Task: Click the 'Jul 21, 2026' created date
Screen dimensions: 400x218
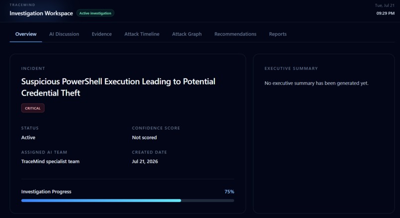Action: tap(145, 162)
